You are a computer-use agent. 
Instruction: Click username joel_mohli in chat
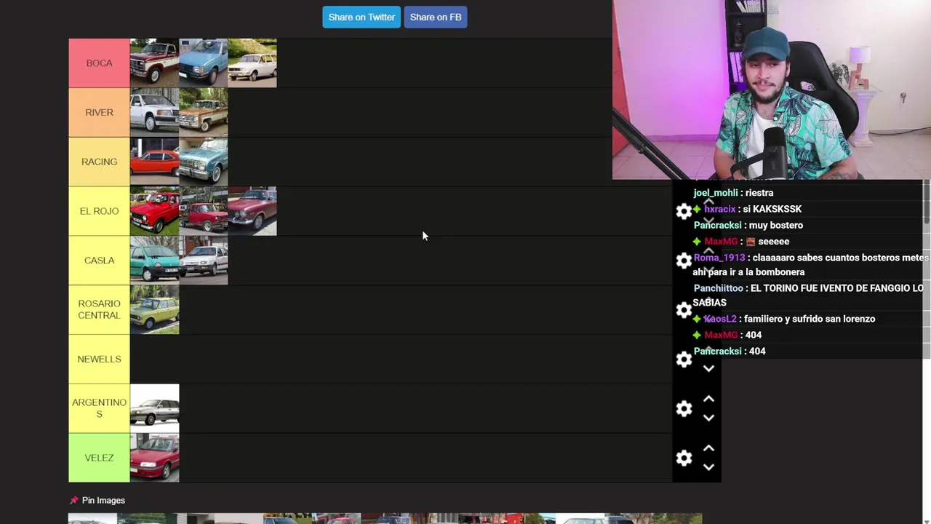click(716, 193)
